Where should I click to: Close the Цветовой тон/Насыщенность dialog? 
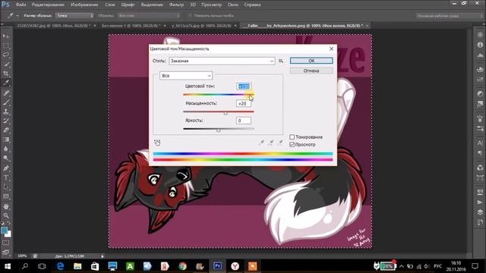point(331,49)
